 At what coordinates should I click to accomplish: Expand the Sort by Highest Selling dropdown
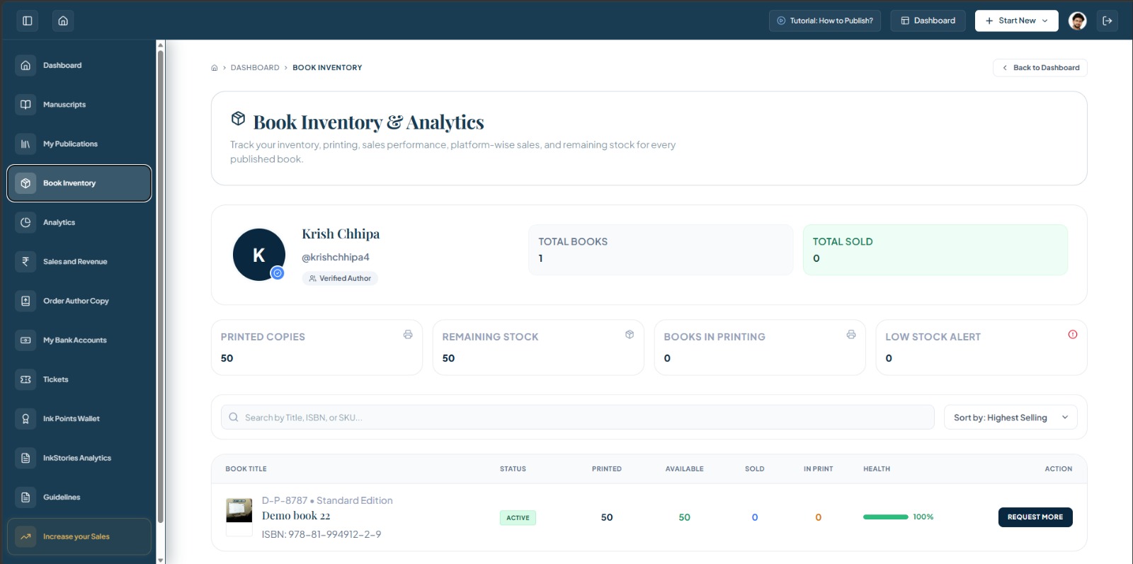(1010, 418)
